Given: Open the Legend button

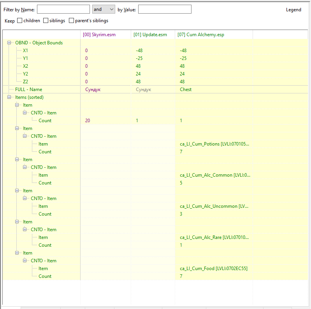Looking at the screenshot, I should point(293,10).
